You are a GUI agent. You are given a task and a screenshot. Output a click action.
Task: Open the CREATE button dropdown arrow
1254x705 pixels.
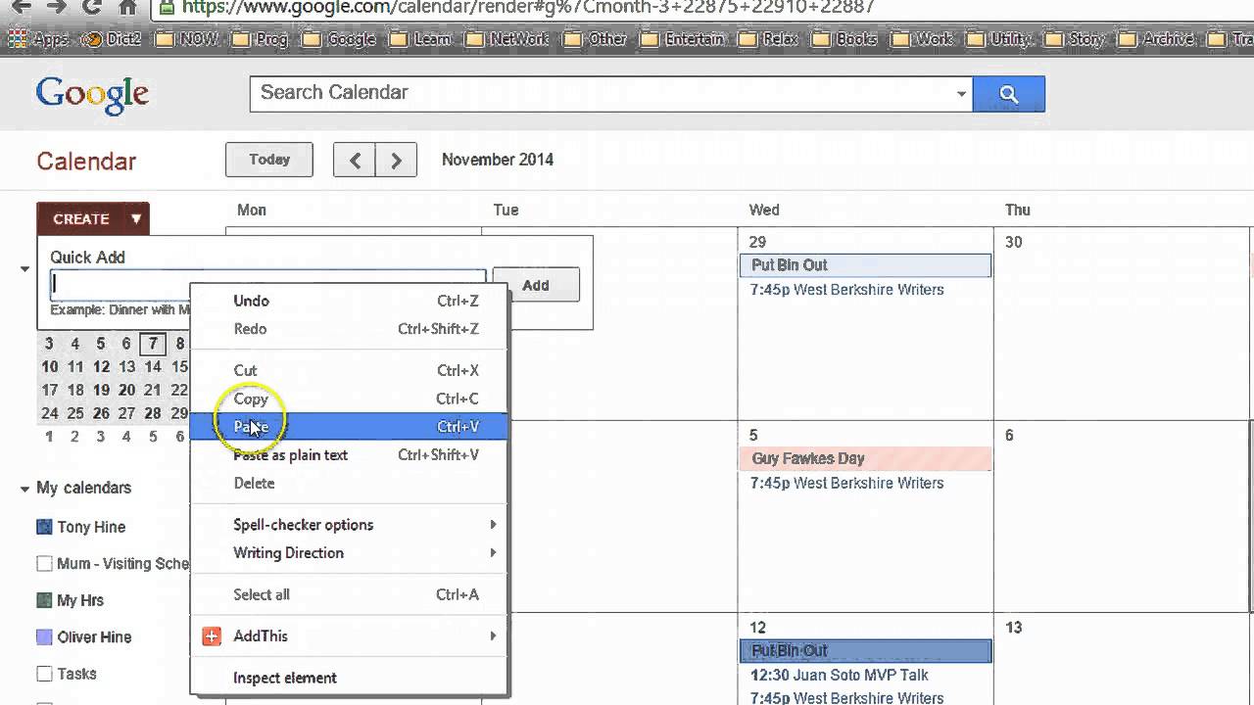pyautogui.click(x=136, y=218)
